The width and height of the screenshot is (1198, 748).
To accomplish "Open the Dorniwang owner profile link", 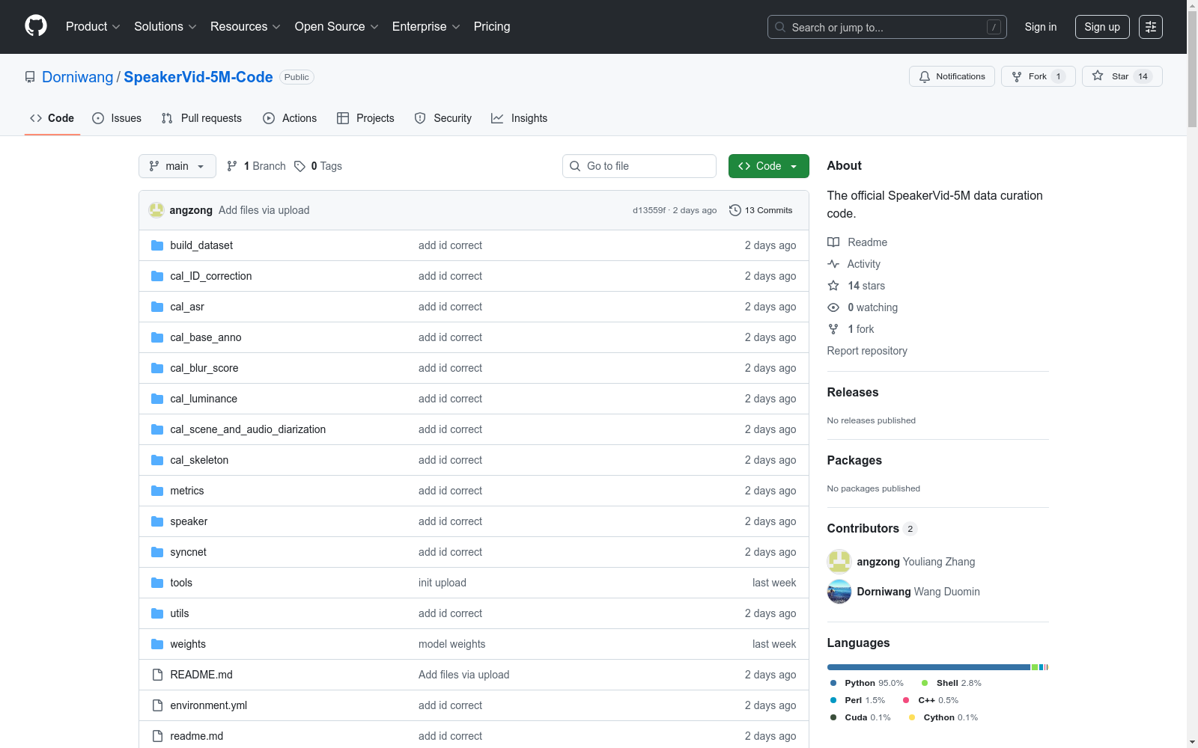I will (78, 77).
